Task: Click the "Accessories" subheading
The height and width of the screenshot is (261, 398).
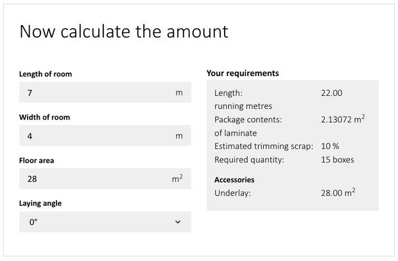Action: 234,180
